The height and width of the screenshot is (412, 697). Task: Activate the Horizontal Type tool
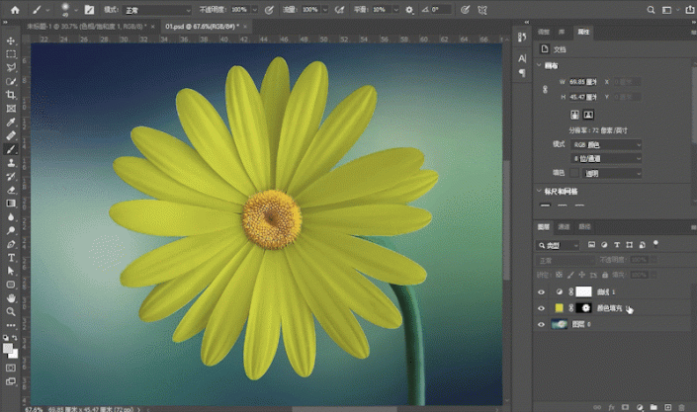point(10,256)
